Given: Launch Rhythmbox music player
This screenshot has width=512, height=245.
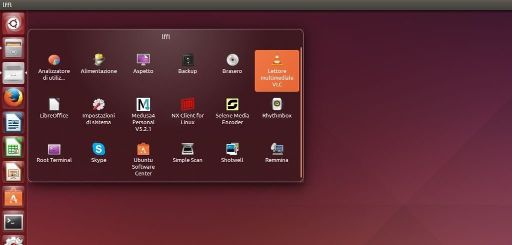Looking at the screenshot, I should click(276, 105).
